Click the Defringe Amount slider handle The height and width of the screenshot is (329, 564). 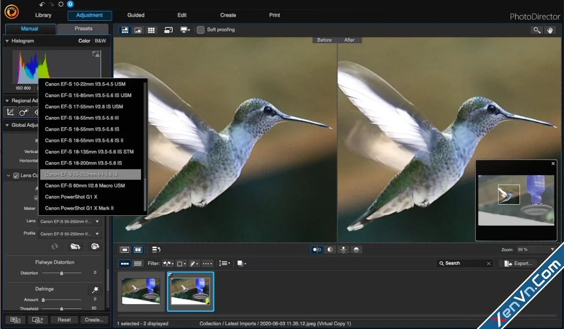[x=43, y=300]
